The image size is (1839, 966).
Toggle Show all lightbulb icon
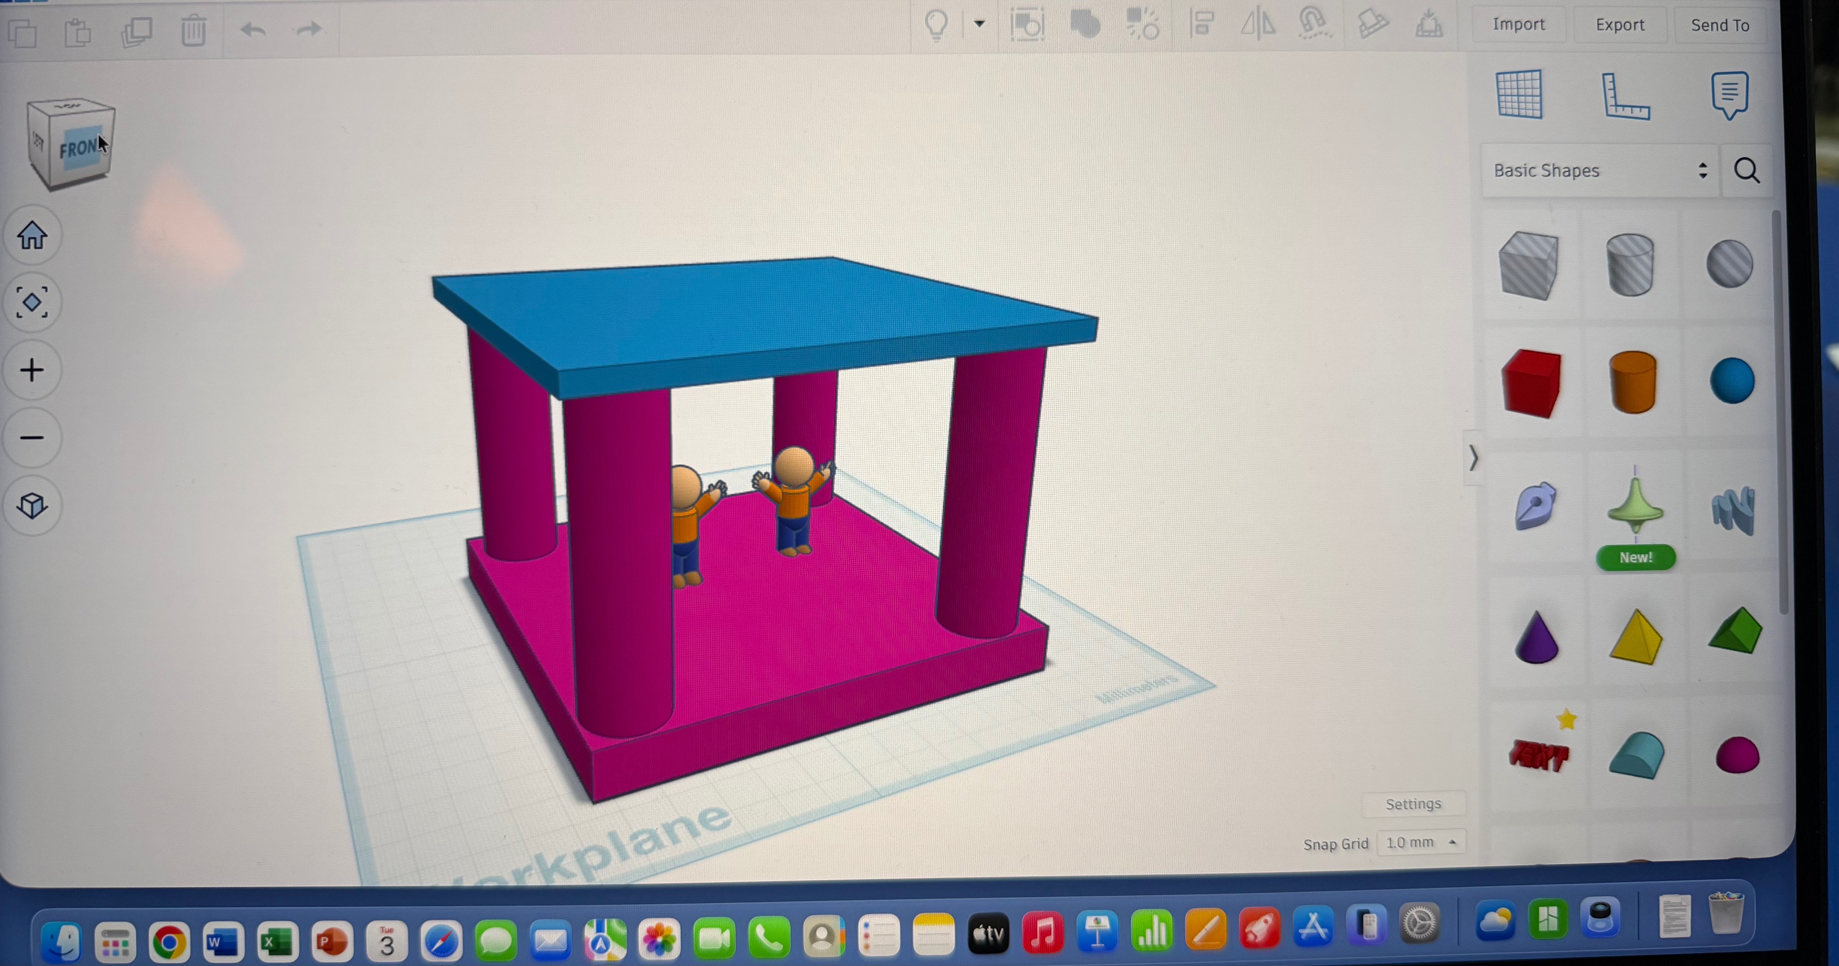937,25
